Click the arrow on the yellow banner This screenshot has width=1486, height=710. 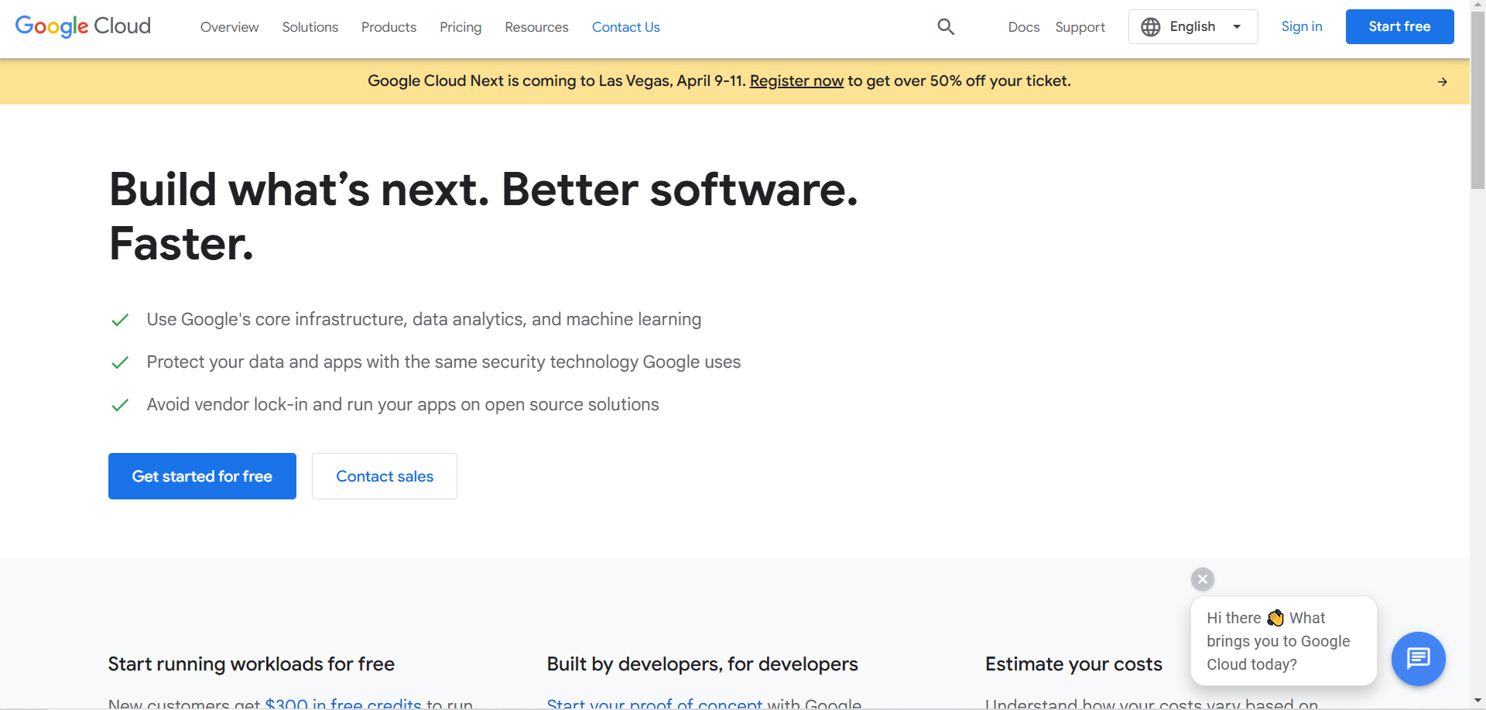pyautogui.click(x=1443, y=81)
